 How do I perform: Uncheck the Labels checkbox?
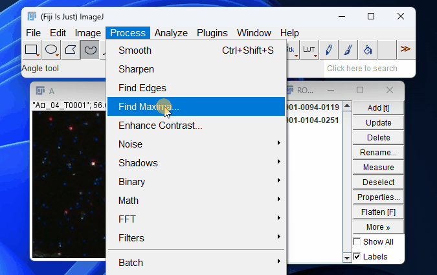[357, 257]
